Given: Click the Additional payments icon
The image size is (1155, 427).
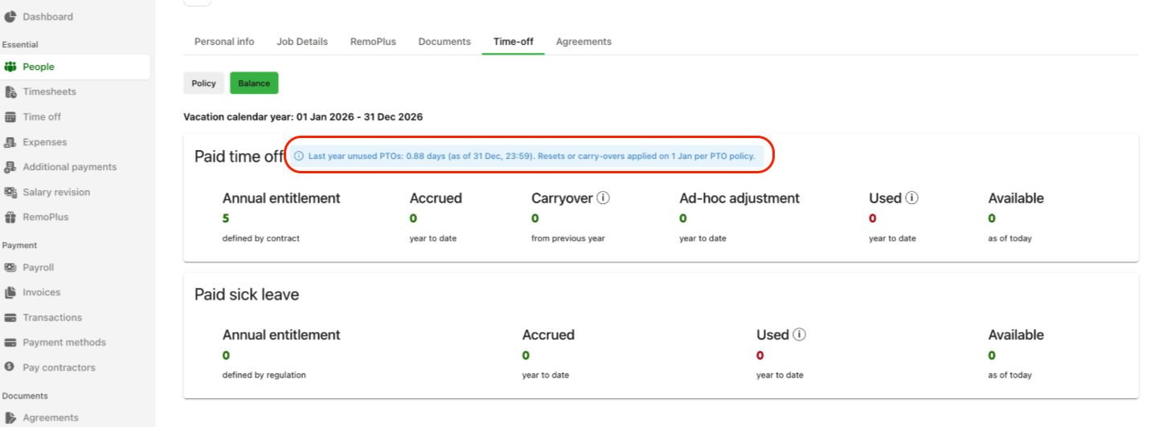Looking at the screenshot, I should 10,167.
